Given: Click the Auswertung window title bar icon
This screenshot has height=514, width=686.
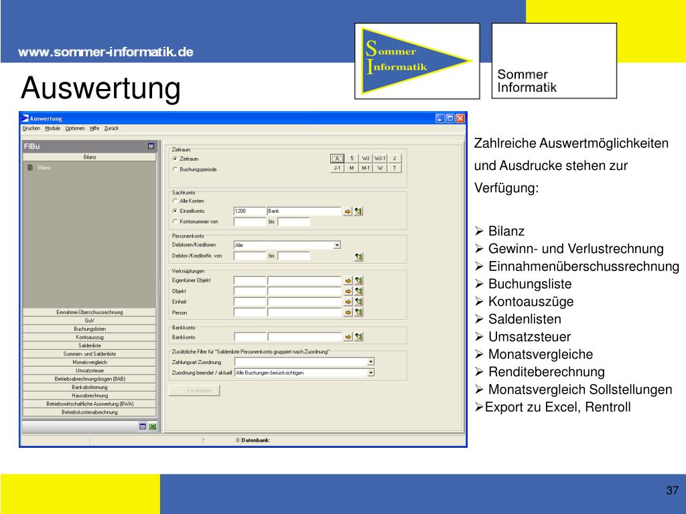Looking at the screenshot, I should (x=25, y=118).
